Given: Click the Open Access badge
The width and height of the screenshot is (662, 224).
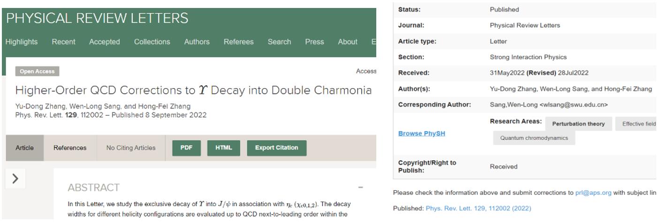Looking at the screenshot, I should point(38,72).
